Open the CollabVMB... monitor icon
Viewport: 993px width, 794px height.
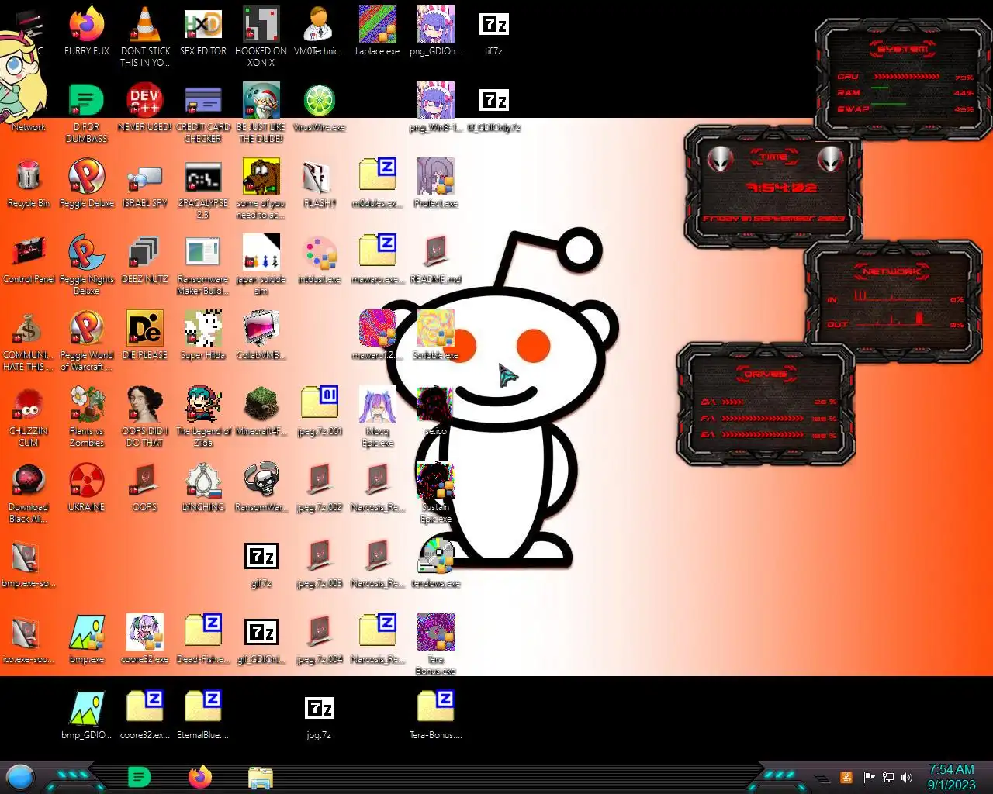(x=261, y=334)
